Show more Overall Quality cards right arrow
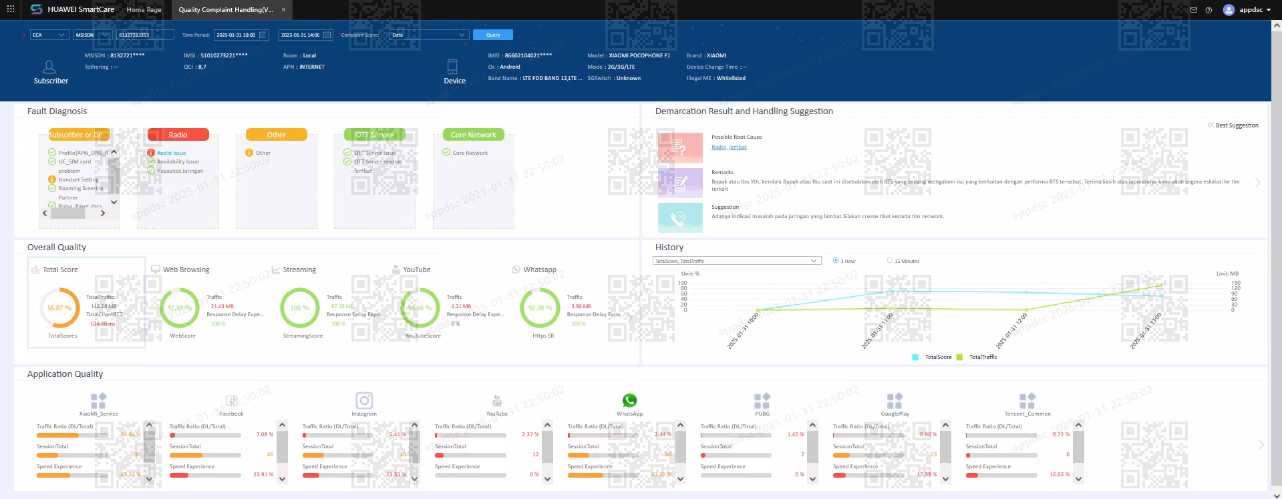This screenshot has height=499, width=1282. pyautogui.click(x=631, y=318)
